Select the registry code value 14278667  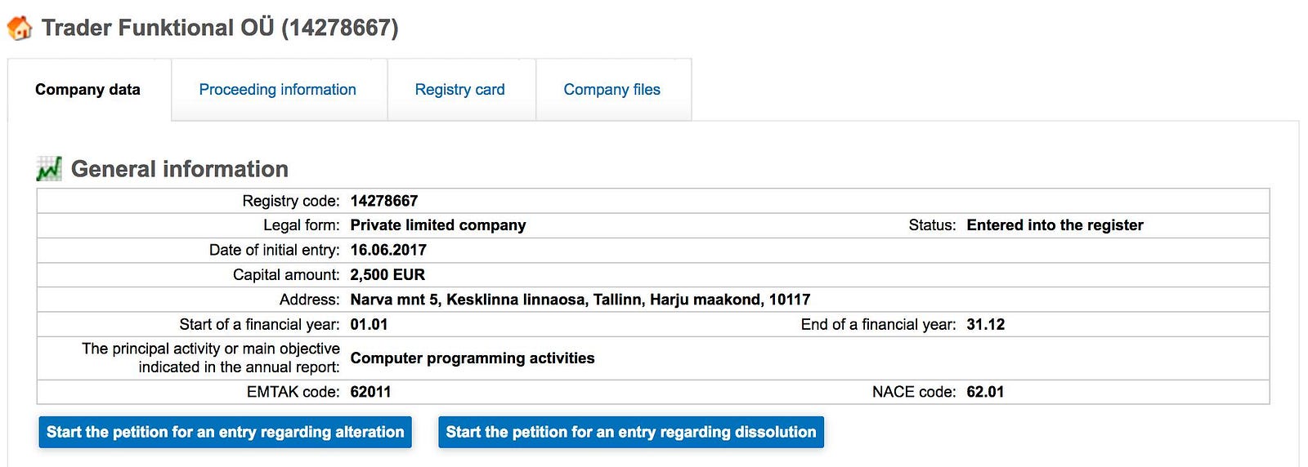[x=383, y=201]
